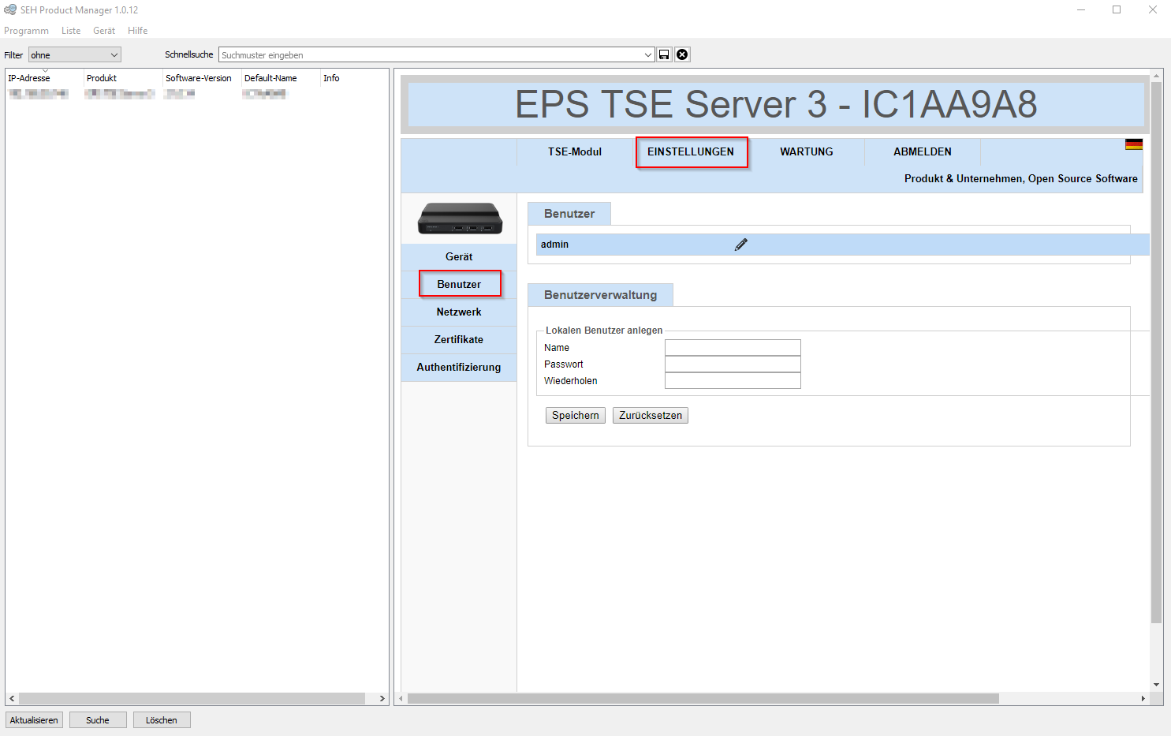Click the save search pattern floppy icon

point(664,54)
